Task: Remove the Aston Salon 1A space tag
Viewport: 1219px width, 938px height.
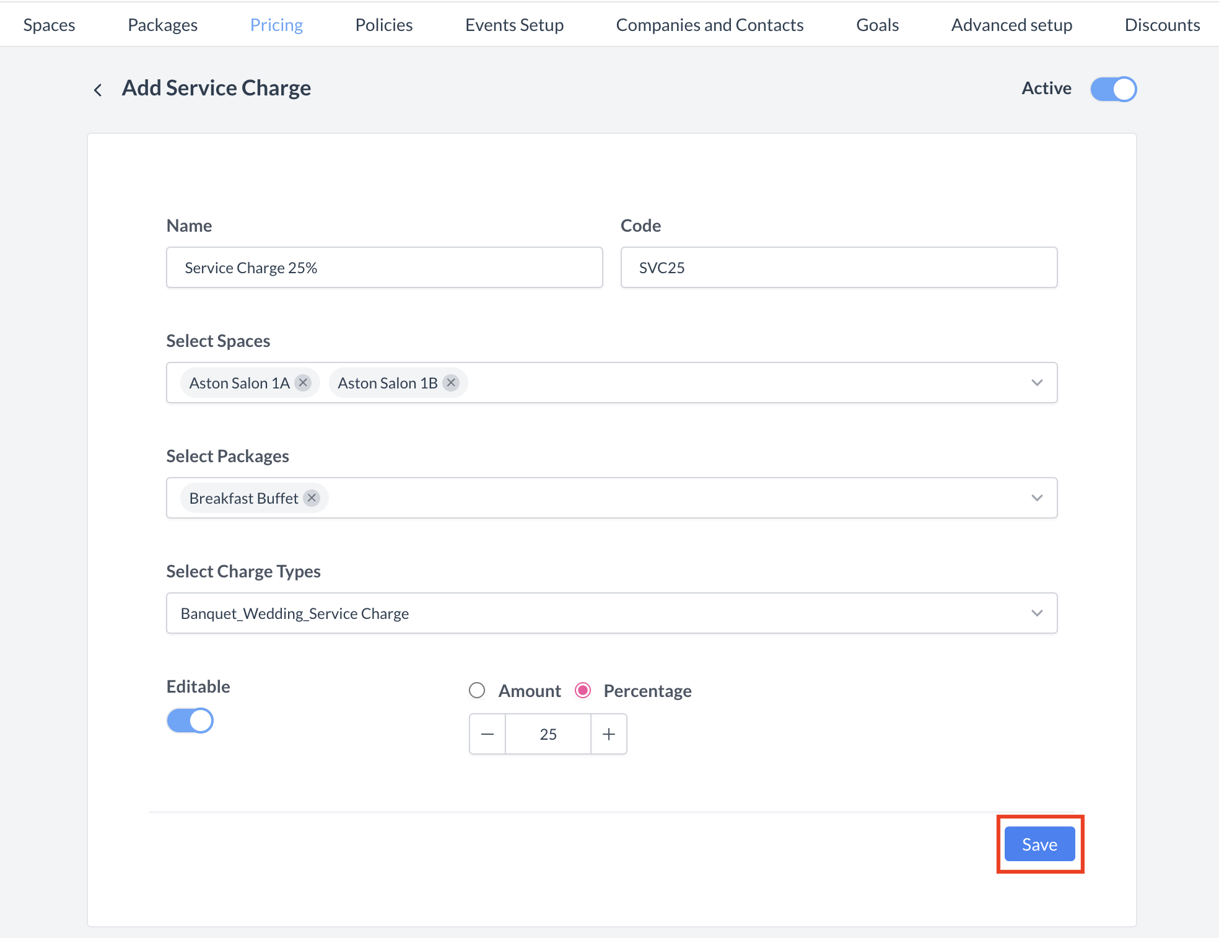Action: tap(303, 382)
